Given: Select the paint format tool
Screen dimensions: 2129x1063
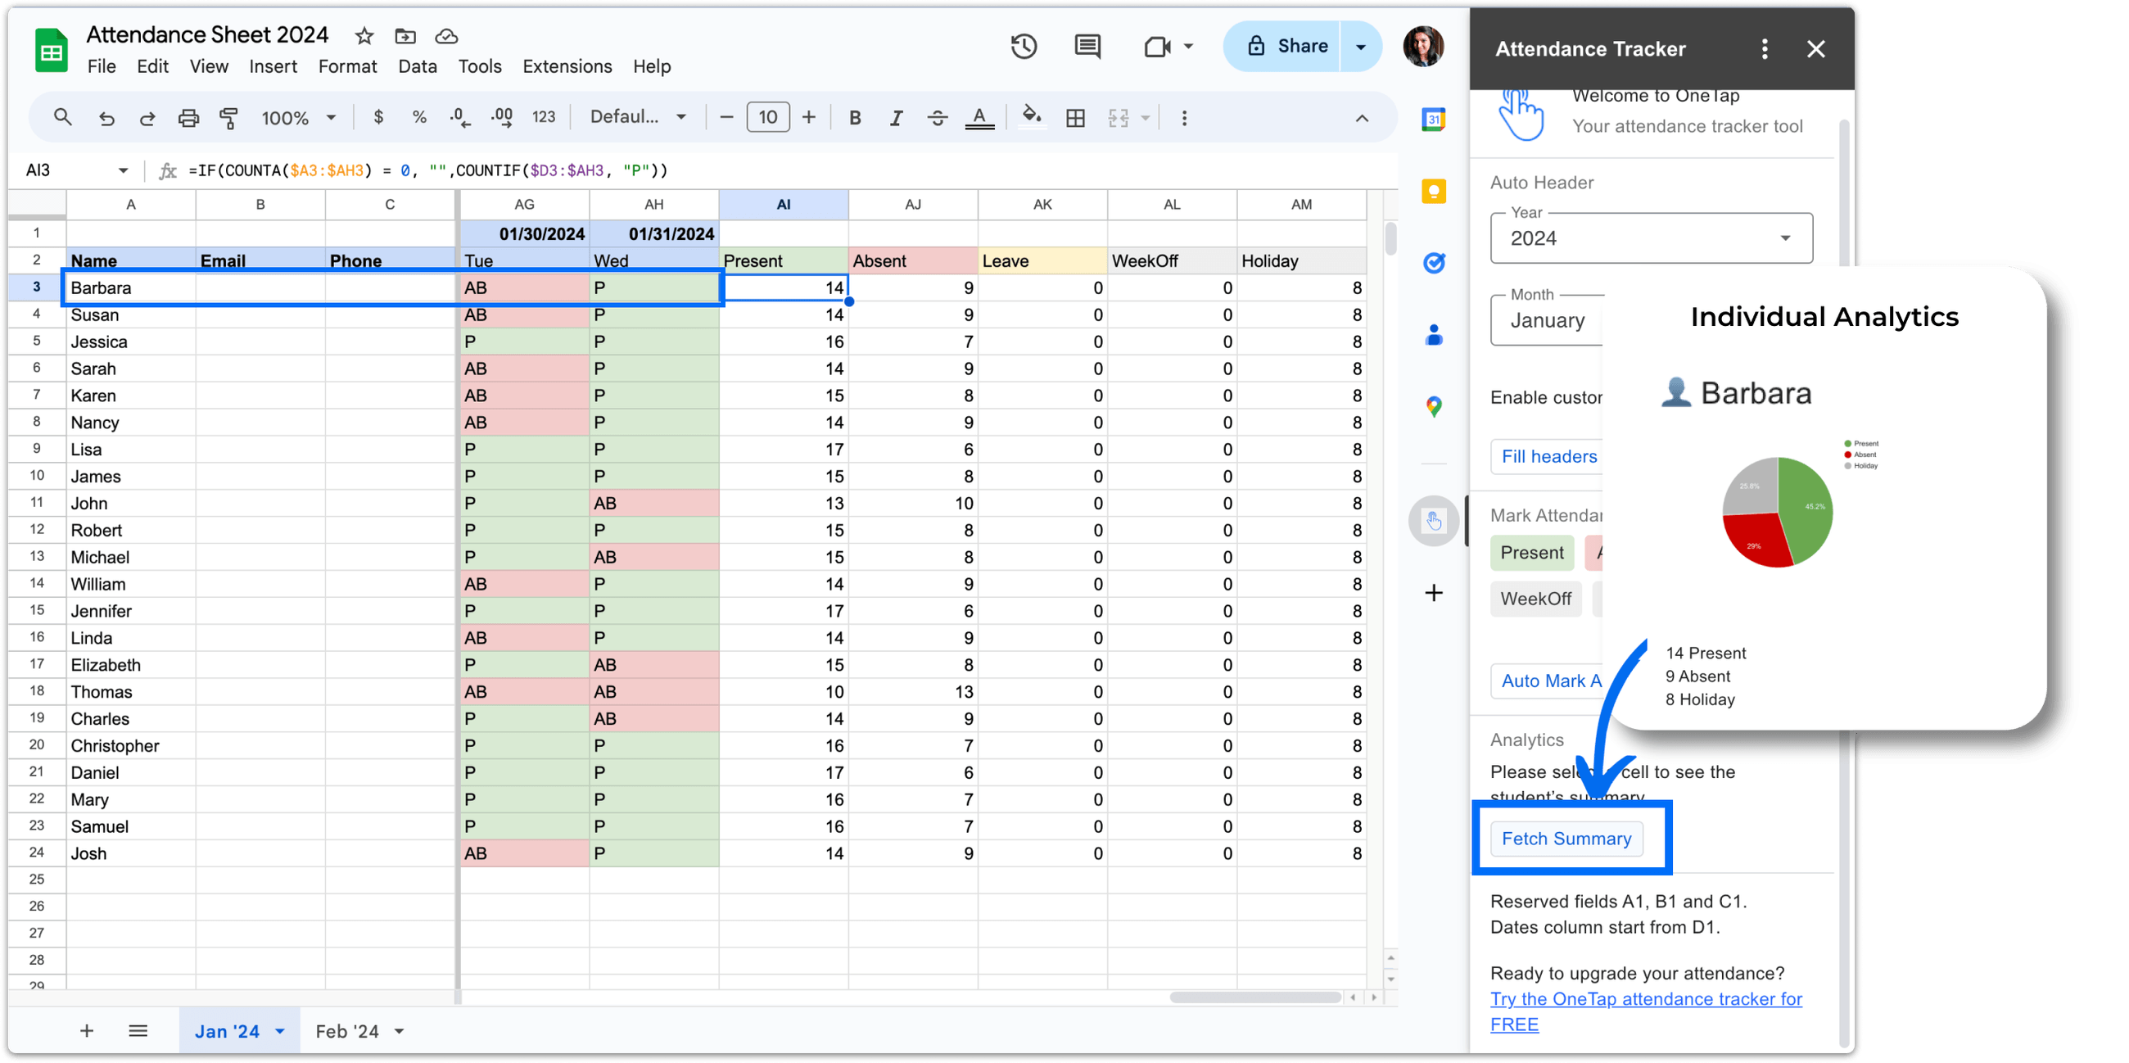Looking at the screenshot, I should tap(228, 116).
